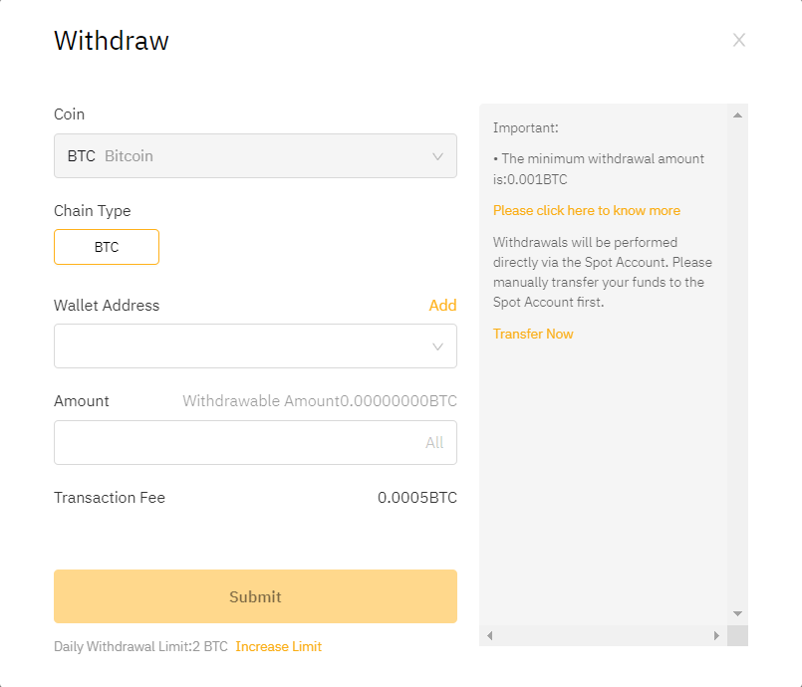Expand the Coin dropdown chevron
This screenshot has height=687, width=802.
(x=437, y=156)
